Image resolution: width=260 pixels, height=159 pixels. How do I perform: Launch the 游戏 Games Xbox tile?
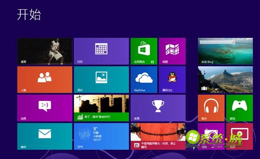point(240,108)
